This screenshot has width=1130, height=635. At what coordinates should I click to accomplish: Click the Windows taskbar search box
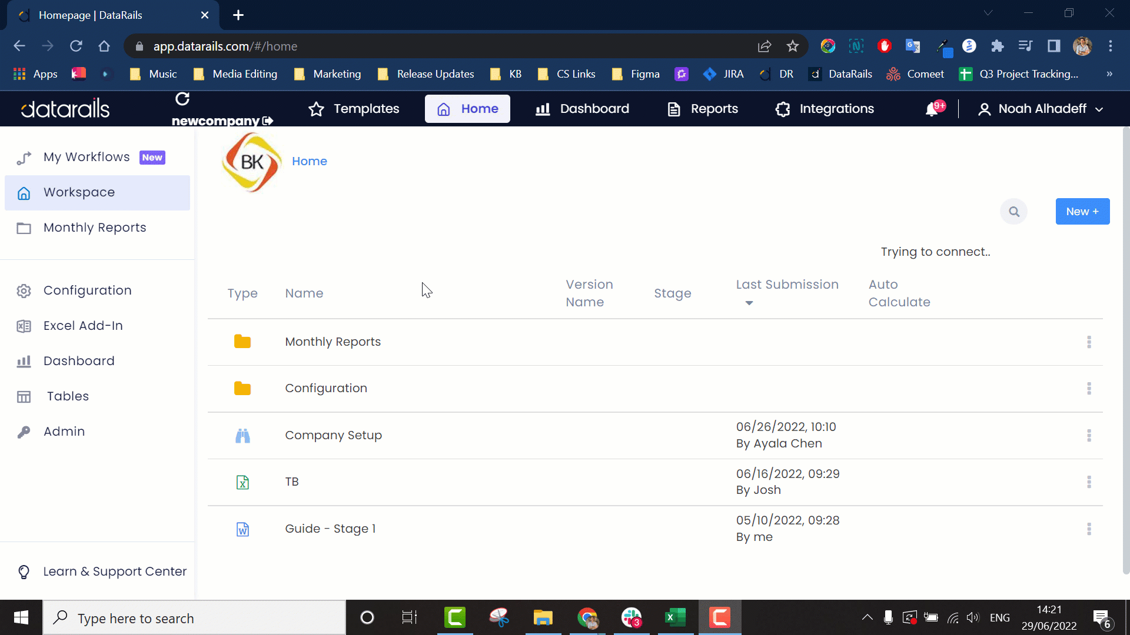pos(194,618)
